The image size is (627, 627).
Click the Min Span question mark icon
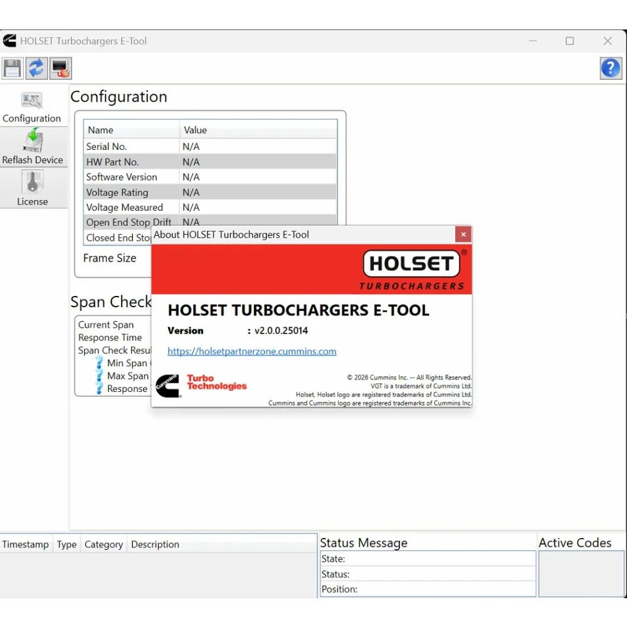pyautogui.click(x=99, y=362)
